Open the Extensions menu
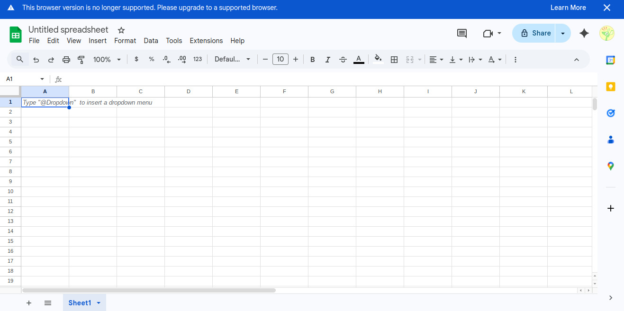Image resolution: width=624 pixels, height=311 pixels. pyautogui.click(x=206, y=41)
